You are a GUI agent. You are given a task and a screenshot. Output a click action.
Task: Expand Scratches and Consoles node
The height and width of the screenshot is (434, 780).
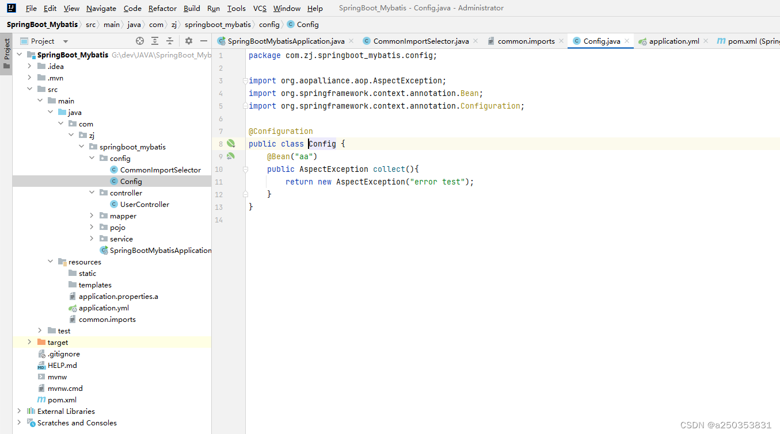tap(20, 423)
